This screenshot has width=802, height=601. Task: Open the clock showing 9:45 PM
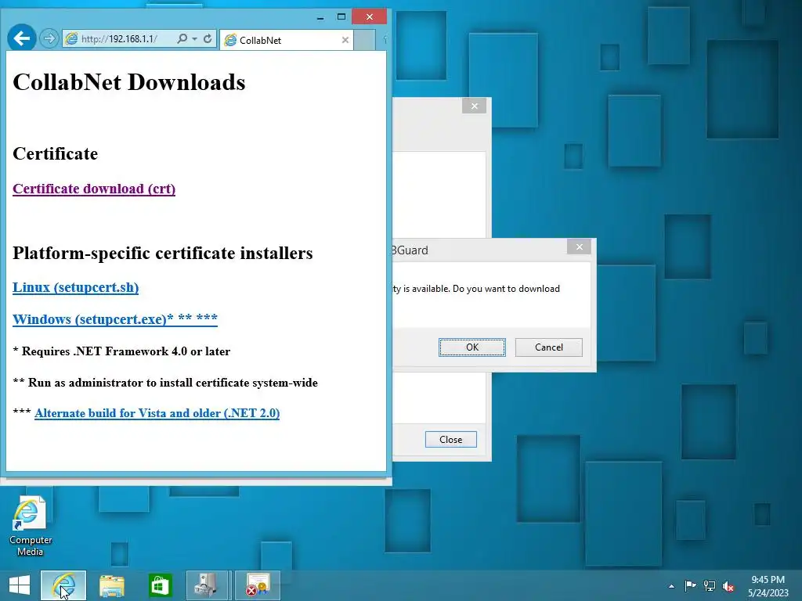click(x=768, y=586)
